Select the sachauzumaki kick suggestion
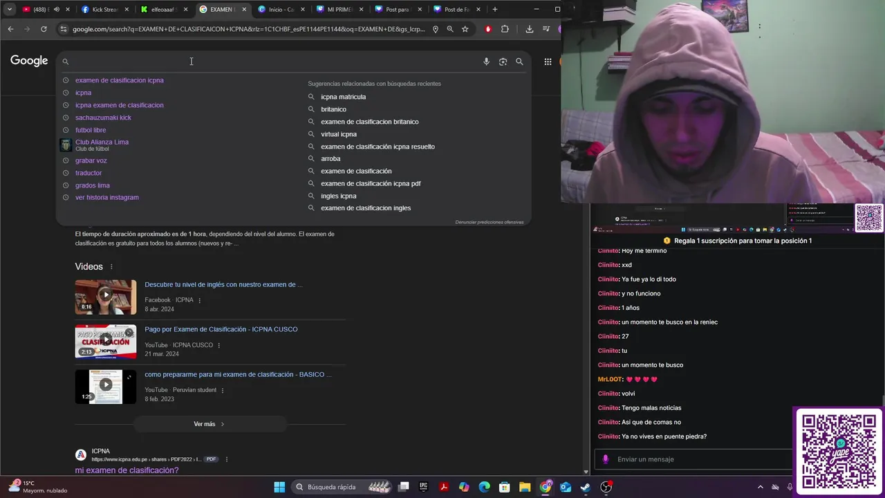Screen dimensions: 885x498 click(x=103, y=118)
